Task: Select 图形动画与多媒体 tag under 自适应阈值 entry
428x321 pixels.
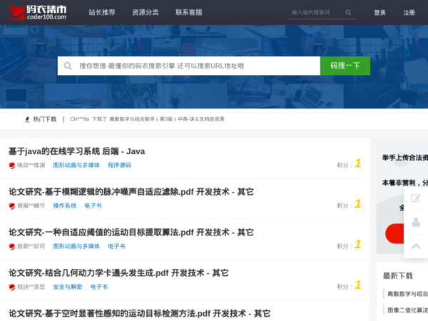Action: pos(76,247)
